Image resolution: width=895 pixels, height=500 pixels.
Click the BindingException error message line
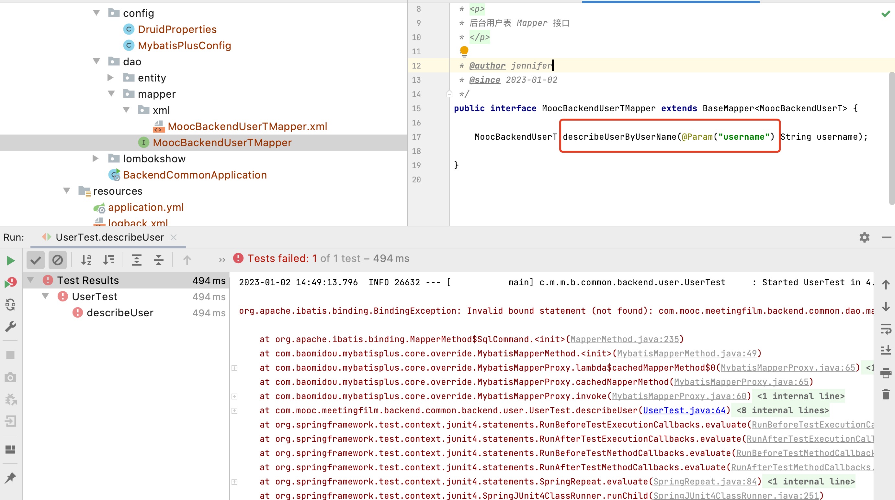pyautogui.click(x=556, y=310)
